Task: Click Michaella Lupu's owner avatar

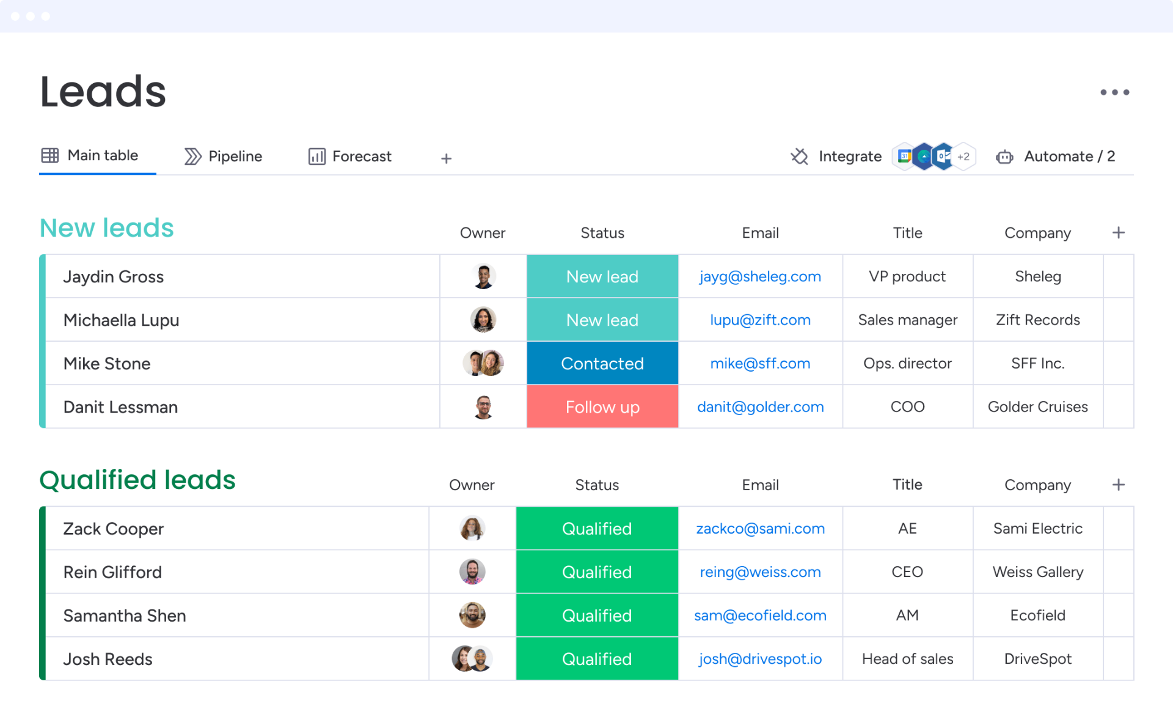Action: tap(483, 320)
